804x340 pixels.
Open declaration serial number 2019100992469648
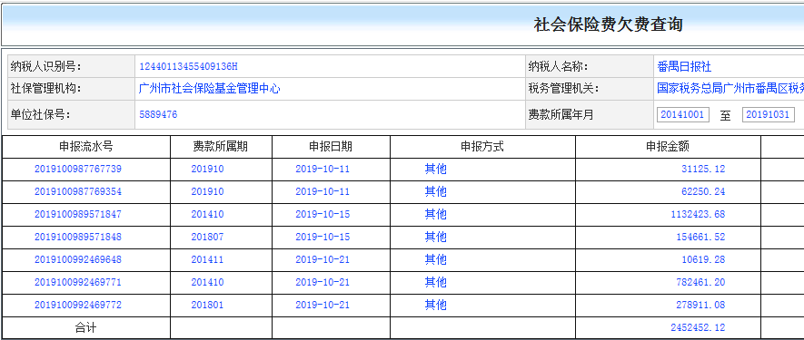click(78, 259)
